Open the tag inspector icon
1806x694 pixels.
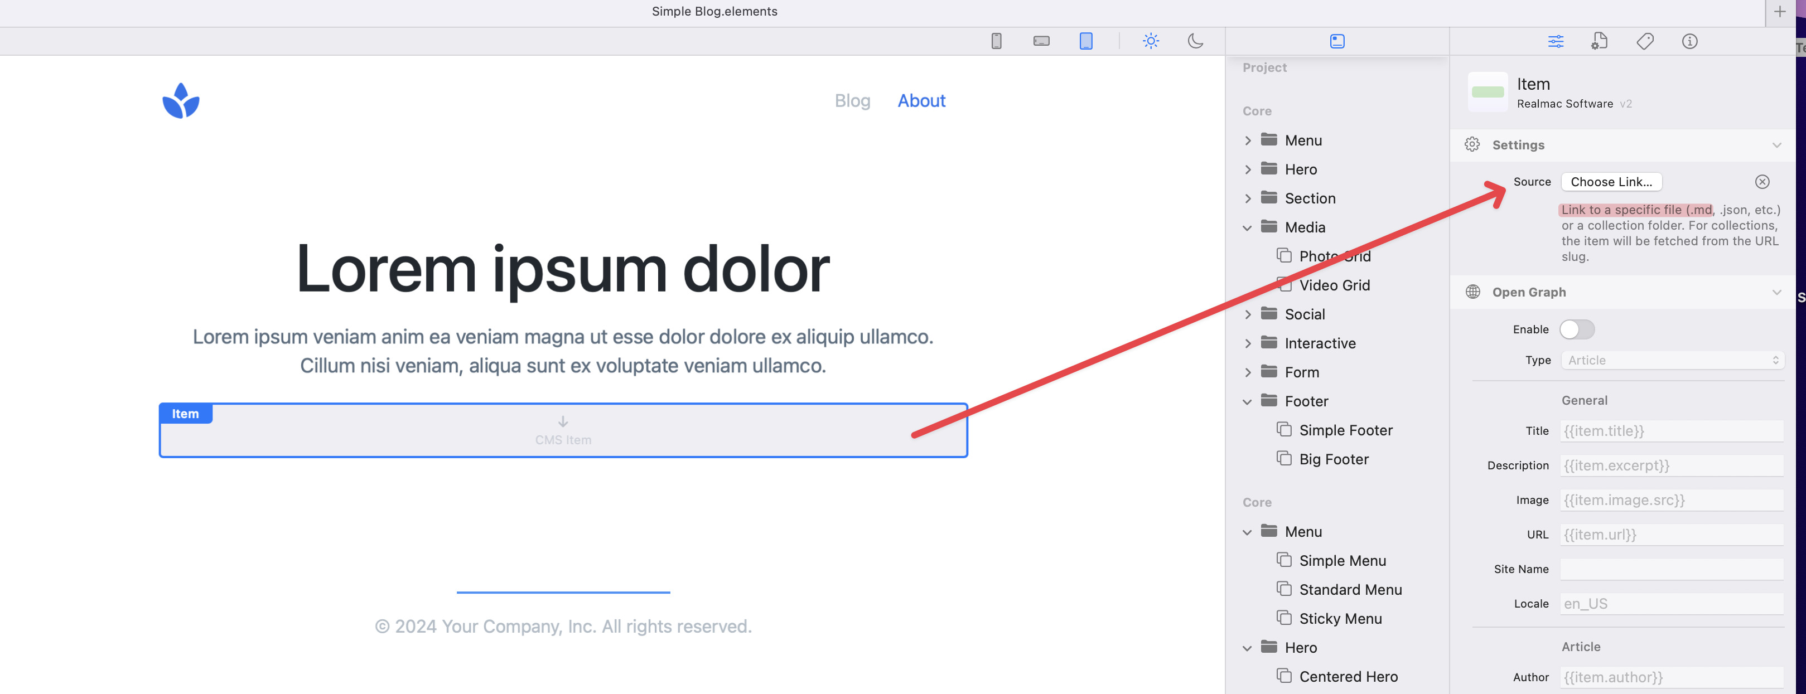1645,41
